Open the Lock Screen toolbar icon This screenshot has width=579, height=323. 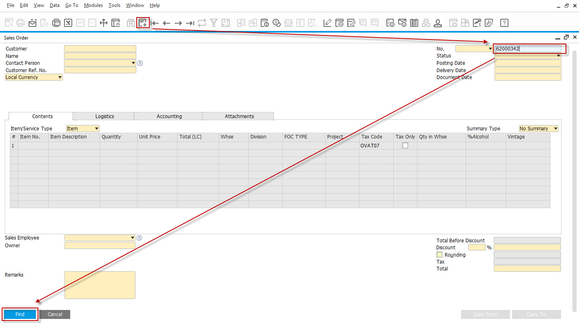tap(116, 23)
